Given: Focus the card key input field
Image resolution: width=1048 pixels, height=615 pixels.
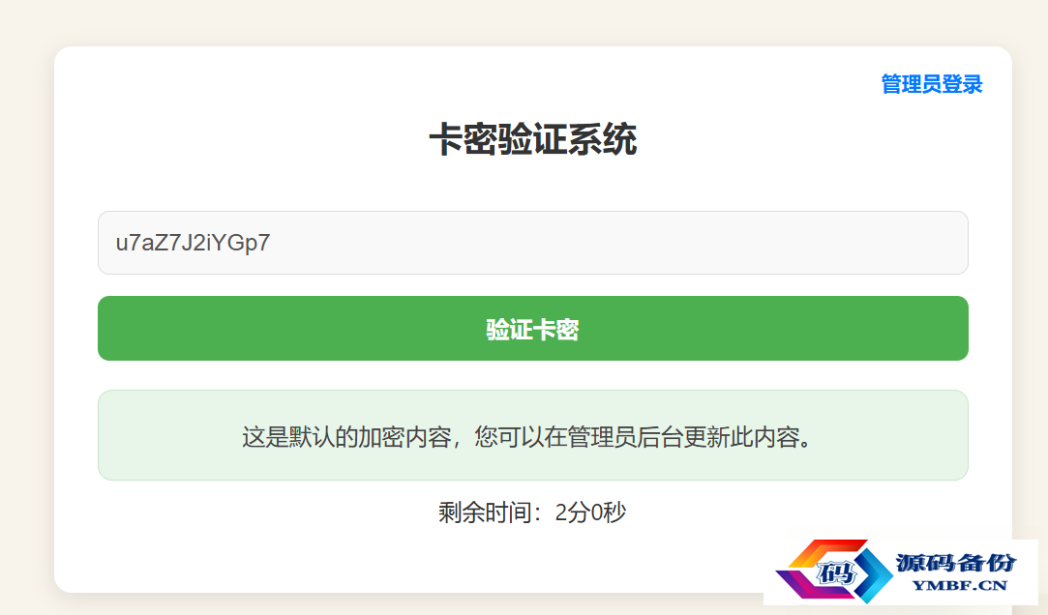Looking at the screenshot, I should click(532, 243).
